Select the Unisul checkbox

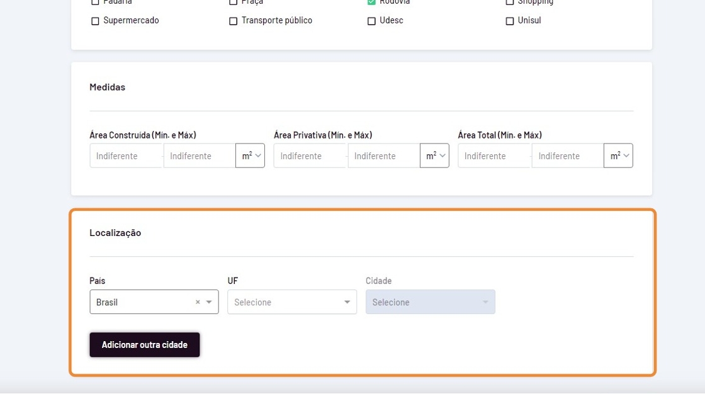pos(510,21)
